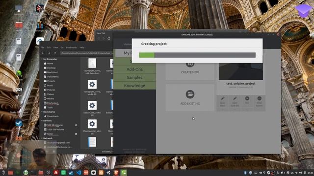
Task: Open FileZilla from the taskbar
Action: pos(56,173)
